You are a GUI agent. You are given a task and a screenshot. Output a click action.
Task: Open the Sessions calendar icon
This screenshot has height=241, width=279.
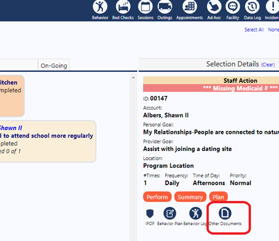(x=145, y=7)
